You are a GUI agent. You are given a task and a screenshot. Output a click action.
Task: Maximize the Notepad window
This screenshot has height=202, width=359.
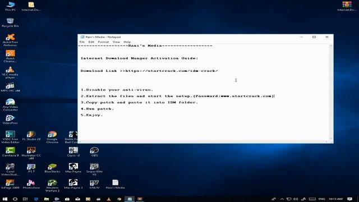click(x=314, y=37)
